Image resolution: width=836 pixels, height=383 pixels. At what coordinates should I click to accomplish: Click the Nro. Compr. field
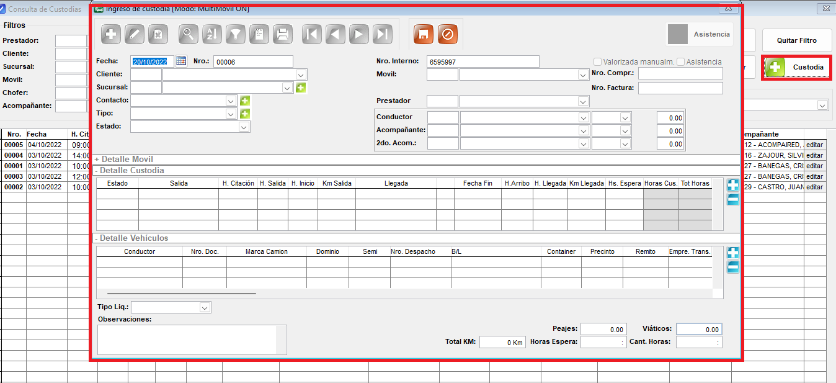[680, 73]
